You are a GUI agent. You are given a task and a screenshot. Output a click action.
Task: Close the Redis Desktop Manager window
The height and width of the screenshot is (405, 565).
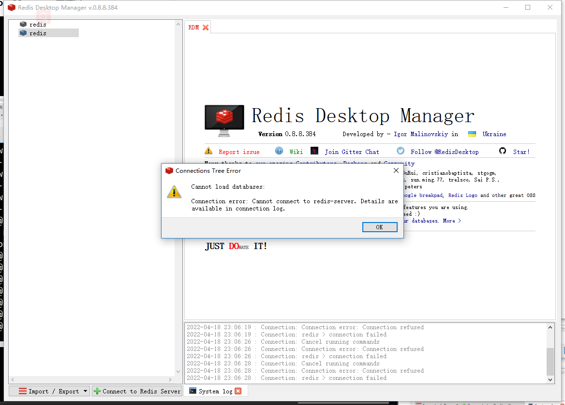point(550,7)
